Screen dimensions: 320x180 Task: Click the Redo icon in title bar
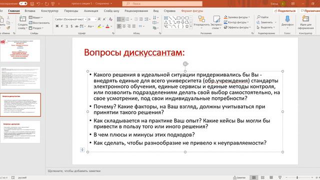pos(46,3)
